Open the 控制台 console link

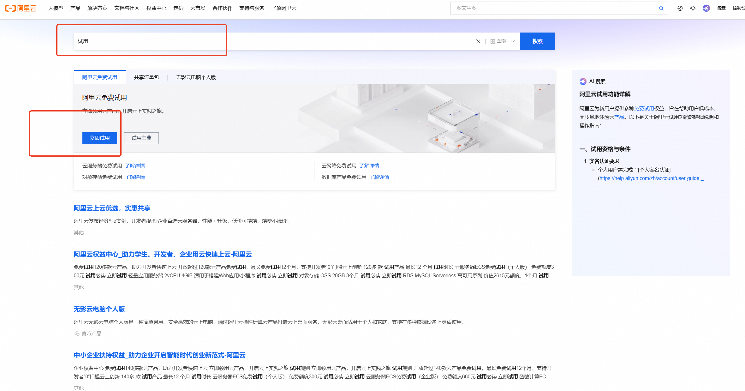coord(738,8)
